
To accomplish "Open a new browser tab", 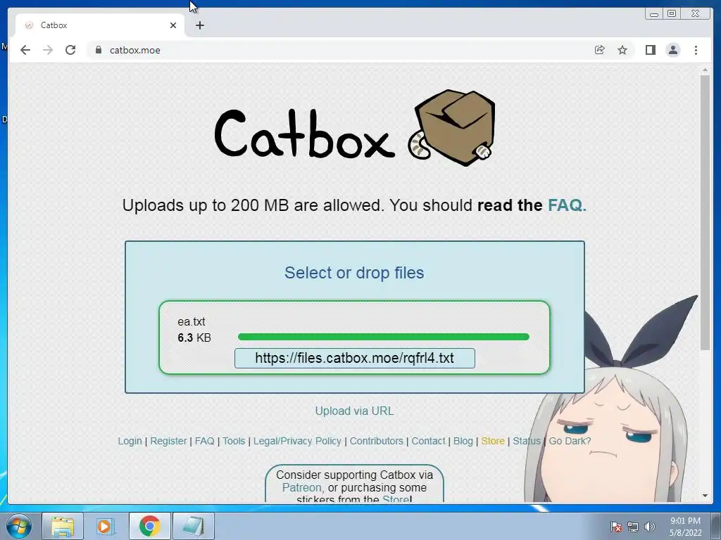I will pos(199,25).
